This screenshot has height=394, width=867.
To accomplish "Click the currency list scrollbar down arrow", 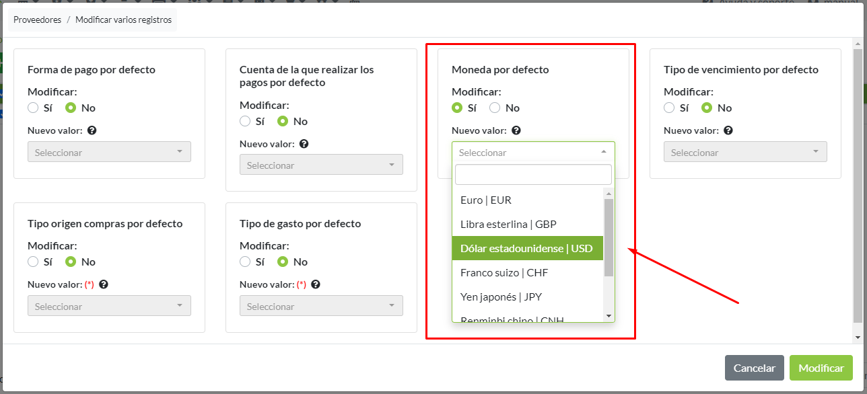I will pyautogui.click(x=609, y=315).
